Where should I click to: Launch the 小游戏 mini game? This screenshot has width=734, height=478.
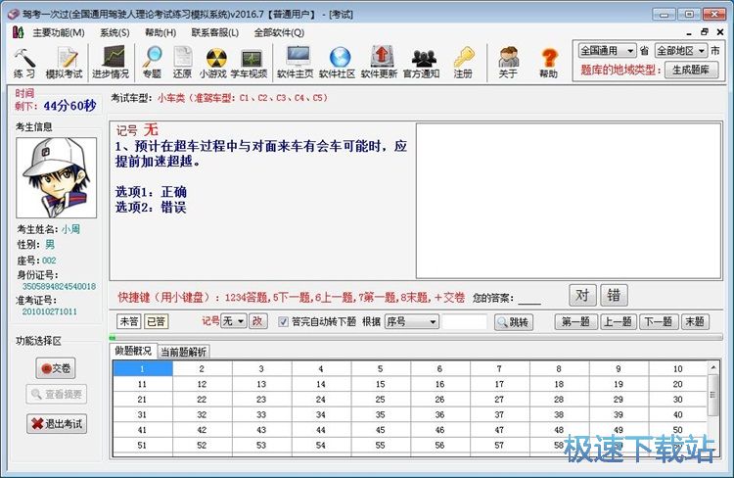[213, 63]
